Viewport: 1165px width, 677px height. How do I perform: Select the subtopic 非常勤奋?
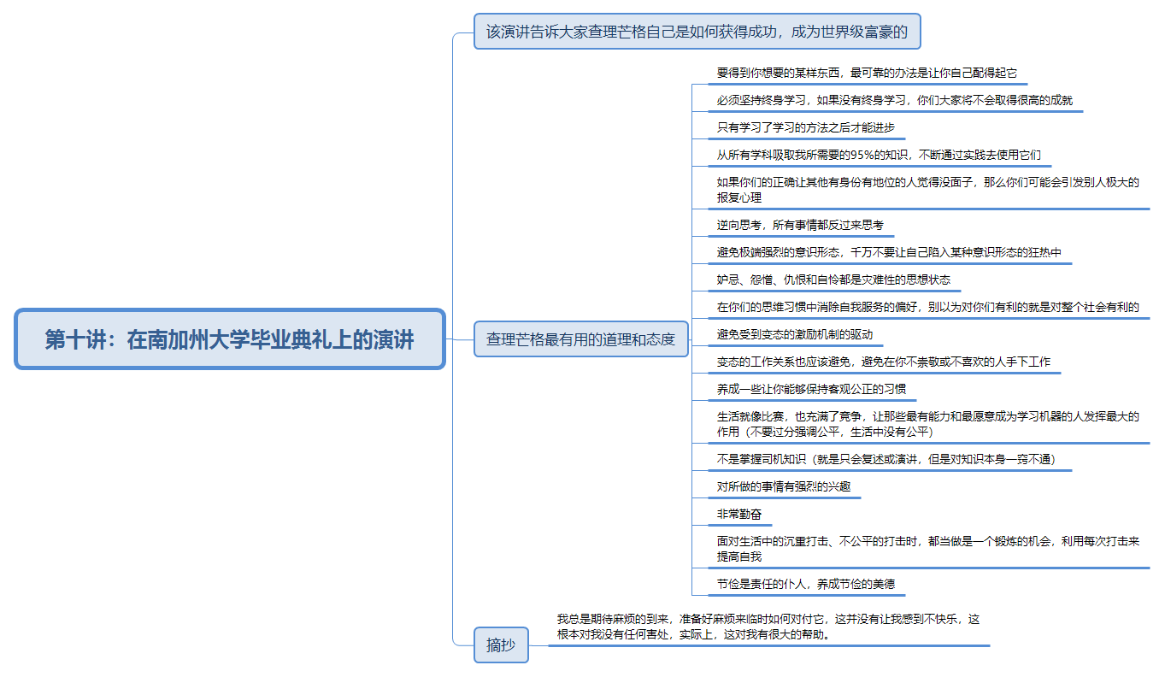(739, 515)
